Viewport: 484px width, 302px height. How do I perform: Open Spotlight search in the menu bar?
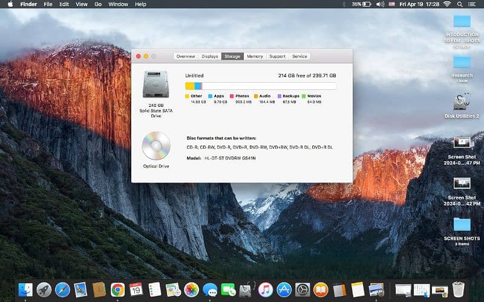point(461,4)
